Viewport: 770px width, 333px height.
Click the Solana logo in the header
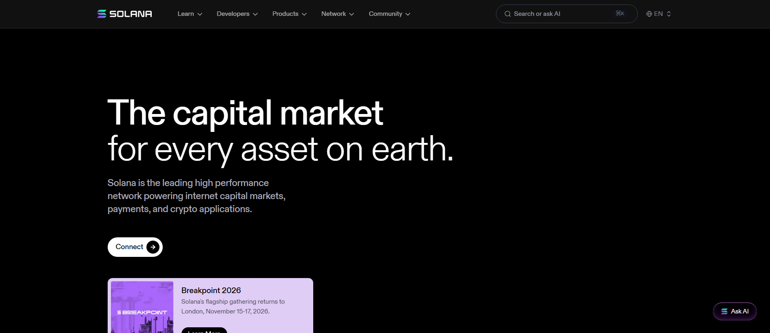point(124,14)
